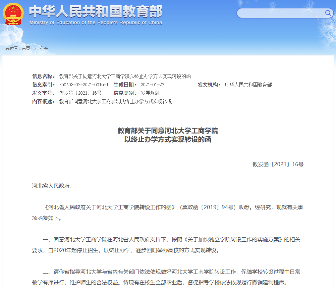This screenshot has height=290, width=336.
Task: Click the large 中华人民共和国教育部 header title
Action: 96,12
